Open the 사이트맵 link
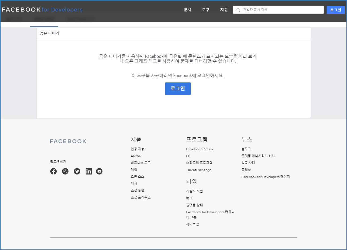This screenshot has width=347, height=250. click(192, 224)
